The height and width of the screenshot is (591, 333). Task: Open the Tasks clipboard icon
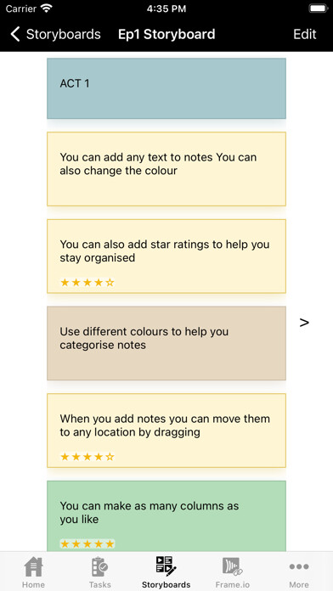99,566
